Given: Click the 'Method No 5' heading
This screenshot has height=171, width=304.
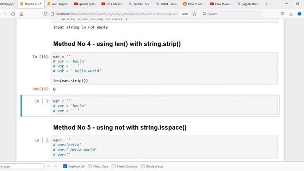Looking at the screenshot, I should tap(120, 127).
